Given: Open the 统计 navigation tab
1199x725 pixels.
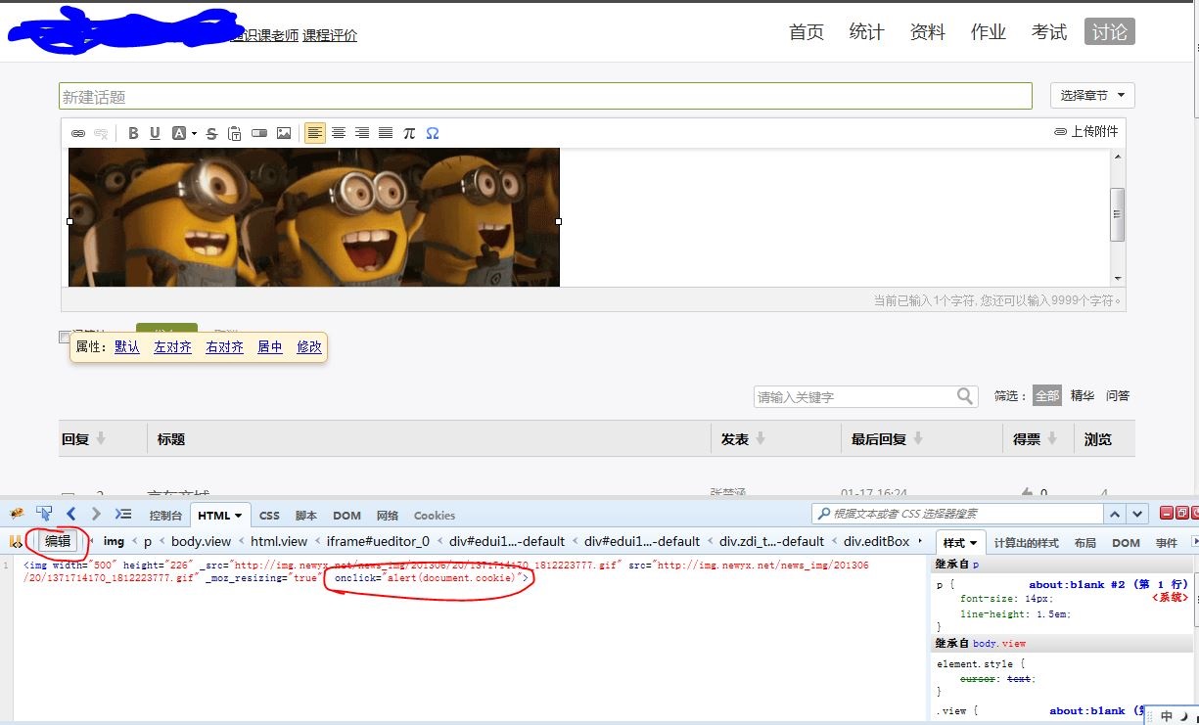Looking at the screenshot, I should (867, 32).
